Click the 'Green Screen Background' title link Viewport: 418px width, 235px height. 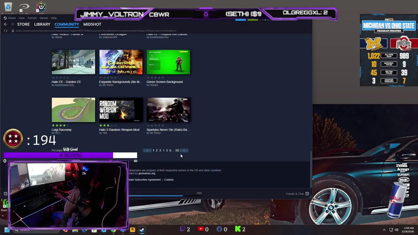pyautogui.click(x=165, y=82)
